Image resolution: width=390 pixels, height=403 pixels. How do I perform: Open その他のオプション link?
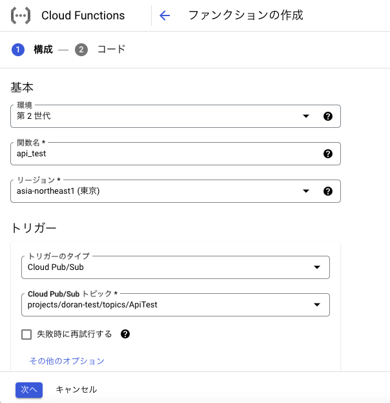click(x=67, y=361)
